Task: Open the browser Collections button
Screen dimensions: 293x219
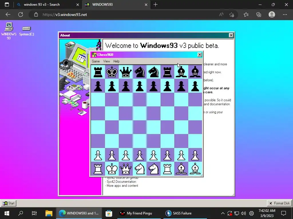Action: (259, 15)
